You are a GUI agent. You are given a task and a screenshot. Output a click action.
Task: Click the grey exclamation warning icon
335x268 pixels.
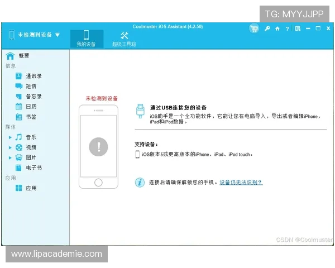coord(98,147)
